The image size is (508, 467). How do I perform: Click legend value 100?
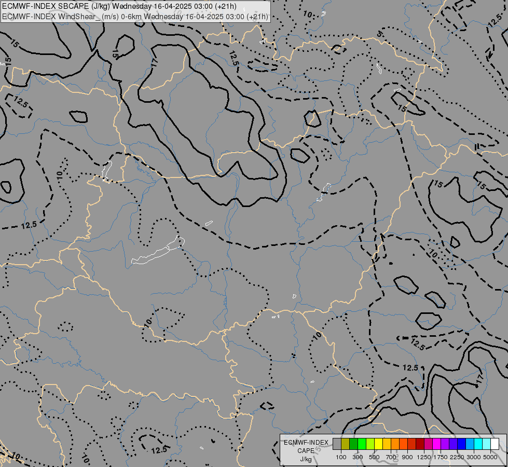[341, 457]
